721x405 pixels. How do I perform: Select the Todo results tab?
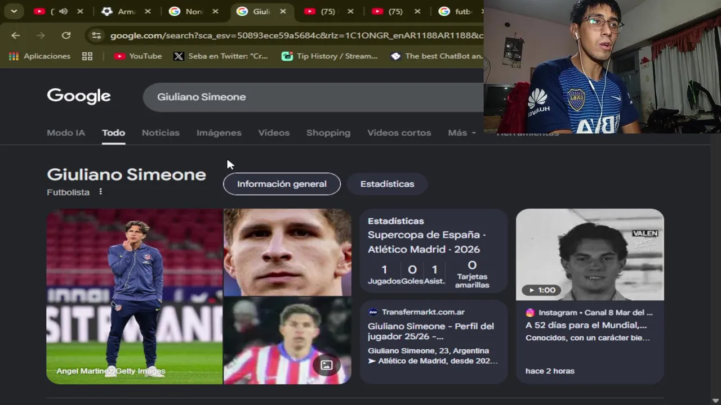[x=113, y=133]
